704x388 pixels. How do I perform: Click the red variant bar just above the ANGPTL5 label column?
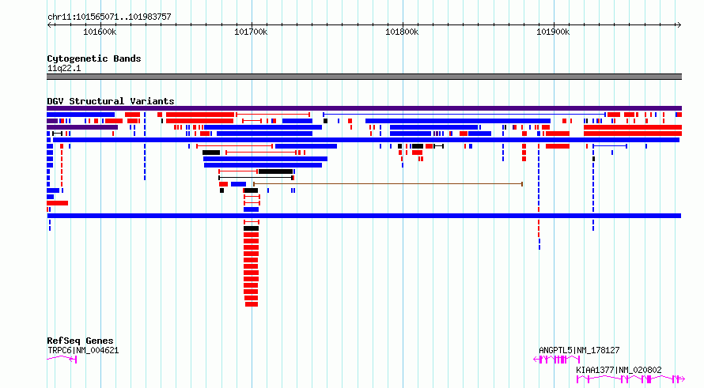tap(558, 146)
